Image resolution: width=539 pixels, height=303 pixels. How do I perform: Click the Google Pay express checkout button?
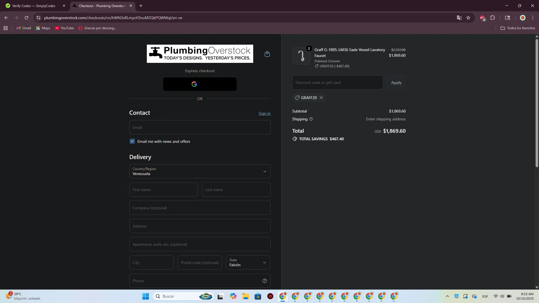coord(200,84)
